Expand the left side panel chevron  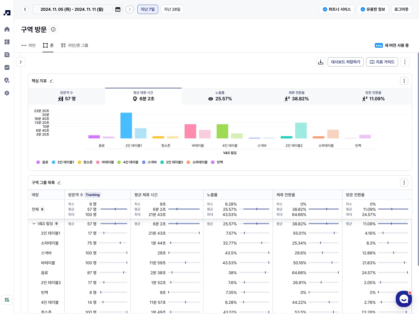[x=21, y=62]
